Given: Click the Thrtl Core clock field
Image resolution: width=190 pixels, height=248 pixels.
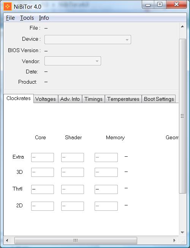Looking at the screenshot, I should [x=43, y=189].
